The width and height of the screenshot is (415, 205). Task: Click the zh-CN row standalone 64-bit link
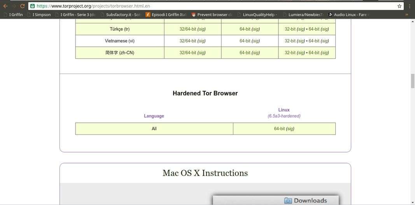[x=245, y=53]
